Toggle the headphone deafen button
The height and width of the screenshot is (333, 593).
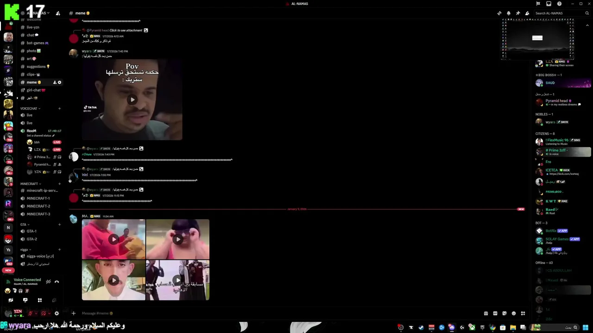[x=44, y=313]
